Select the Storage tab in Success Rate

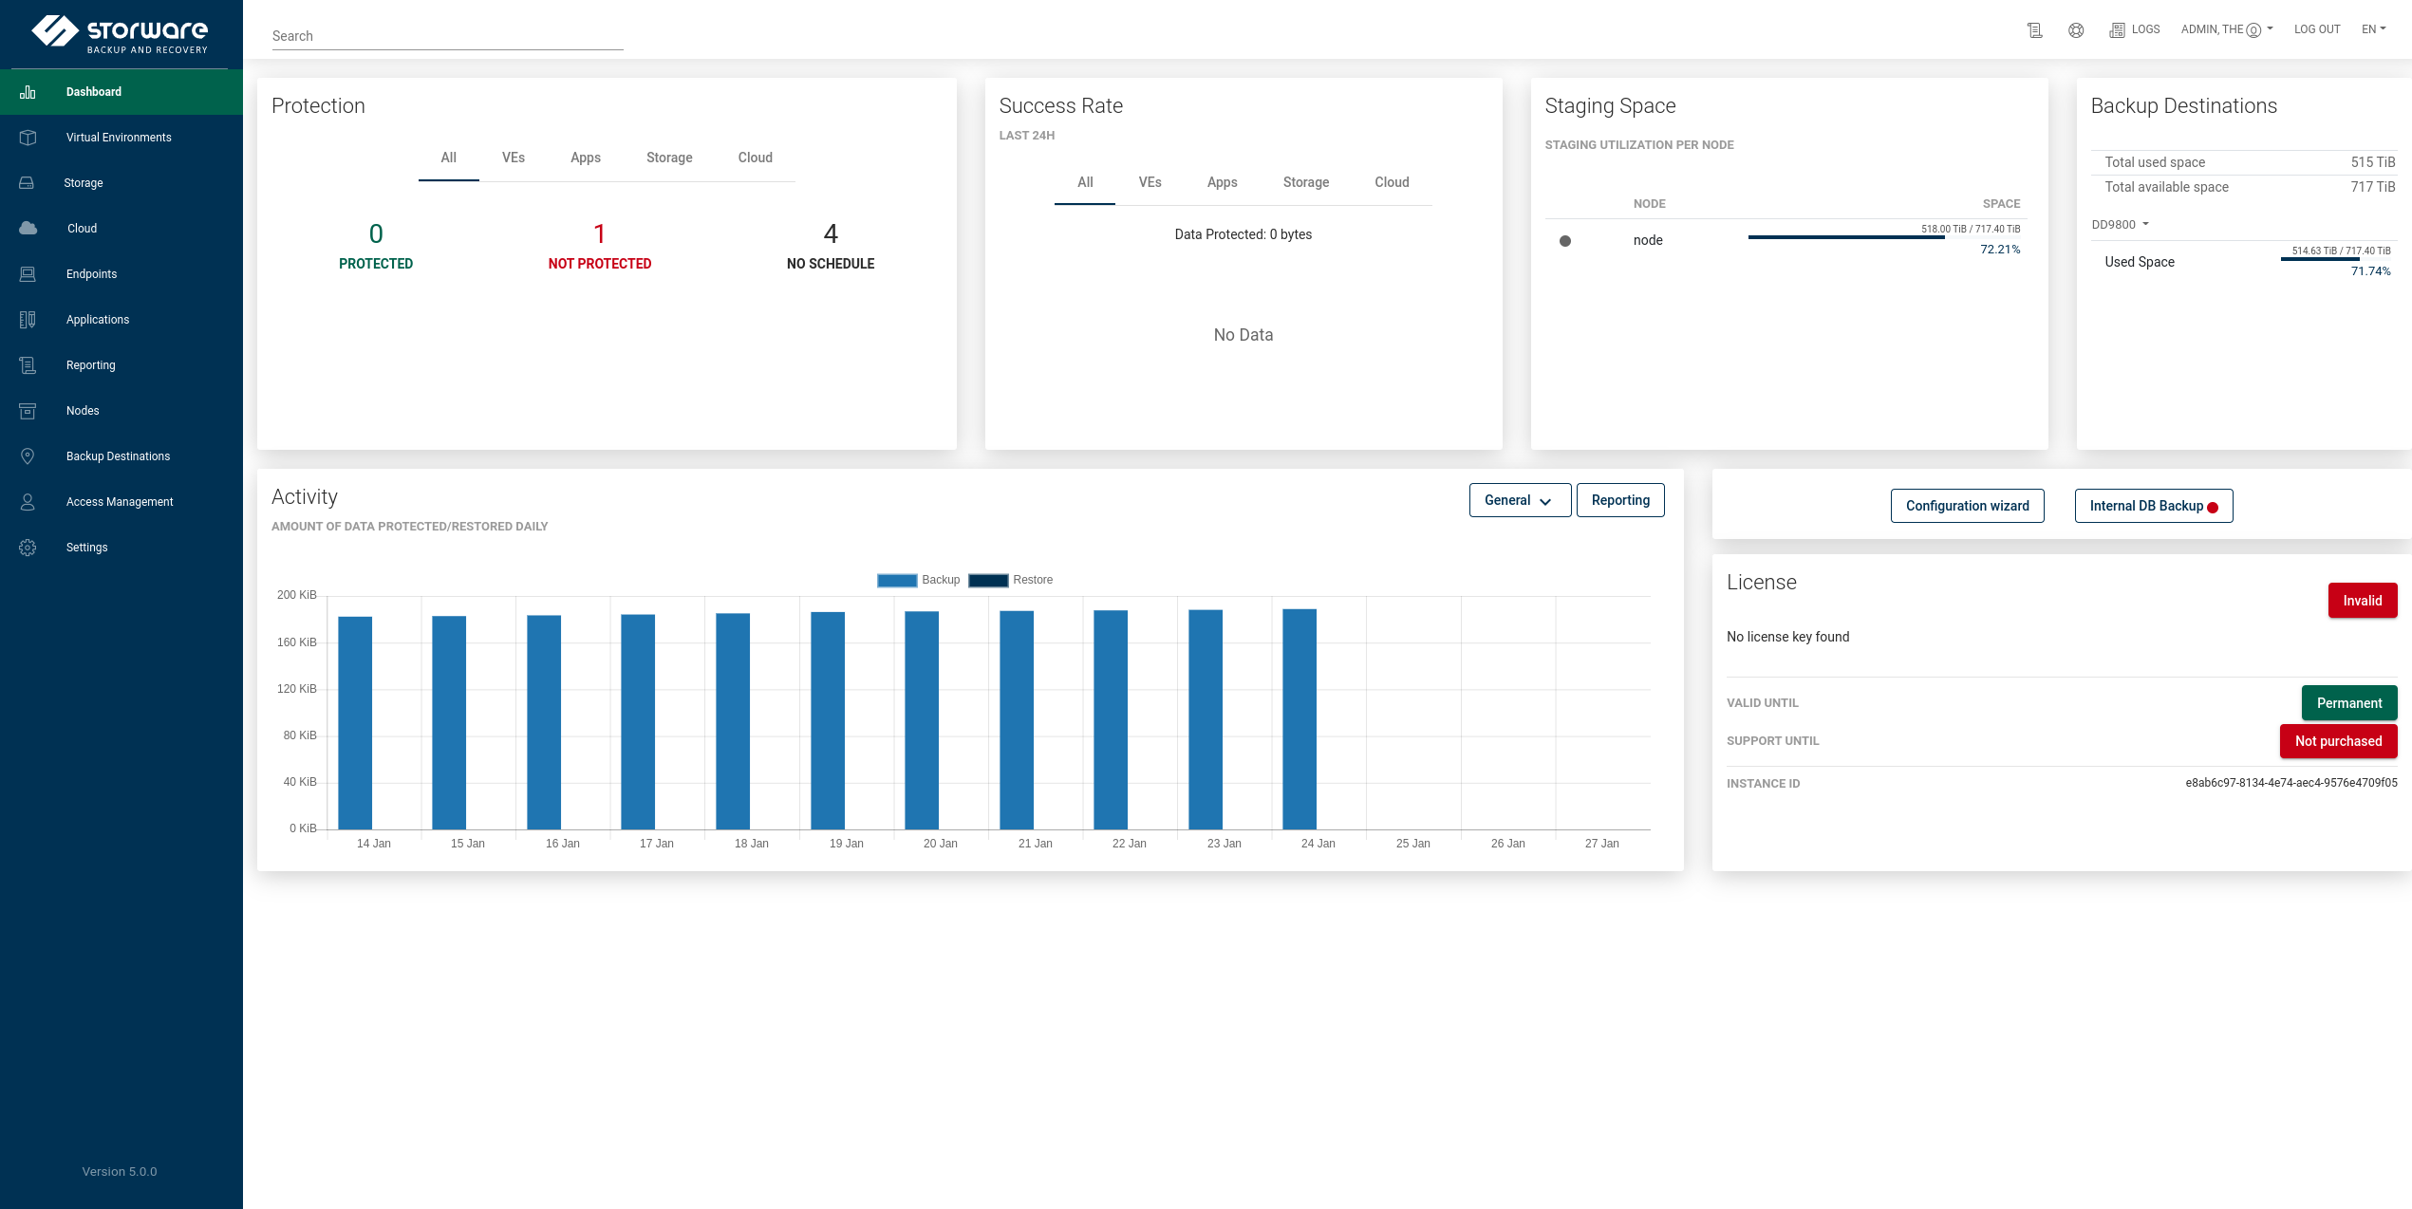click(1306, 182)
